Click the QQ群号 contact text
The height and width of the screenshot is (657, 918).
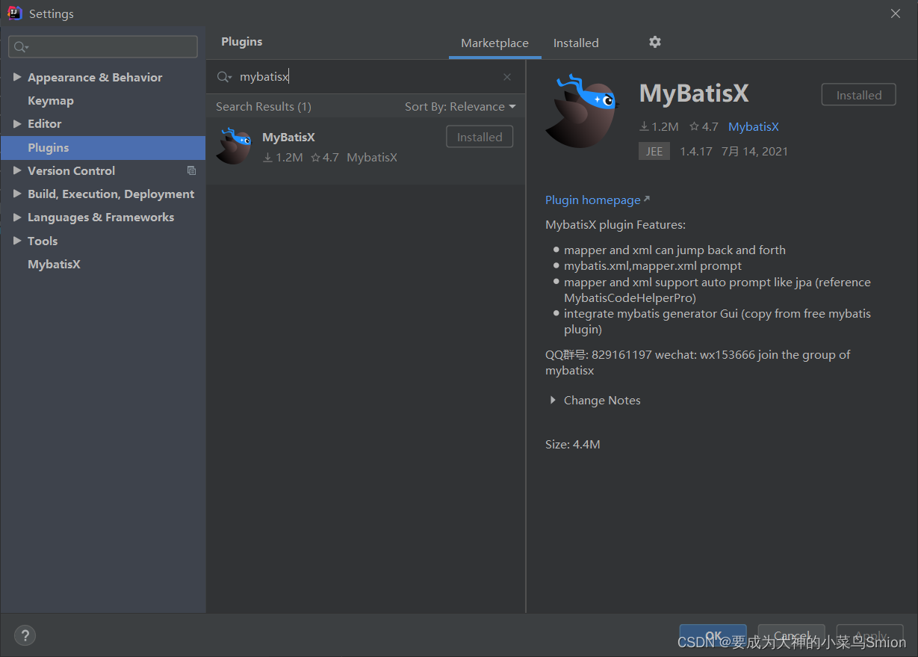[698, 363]
